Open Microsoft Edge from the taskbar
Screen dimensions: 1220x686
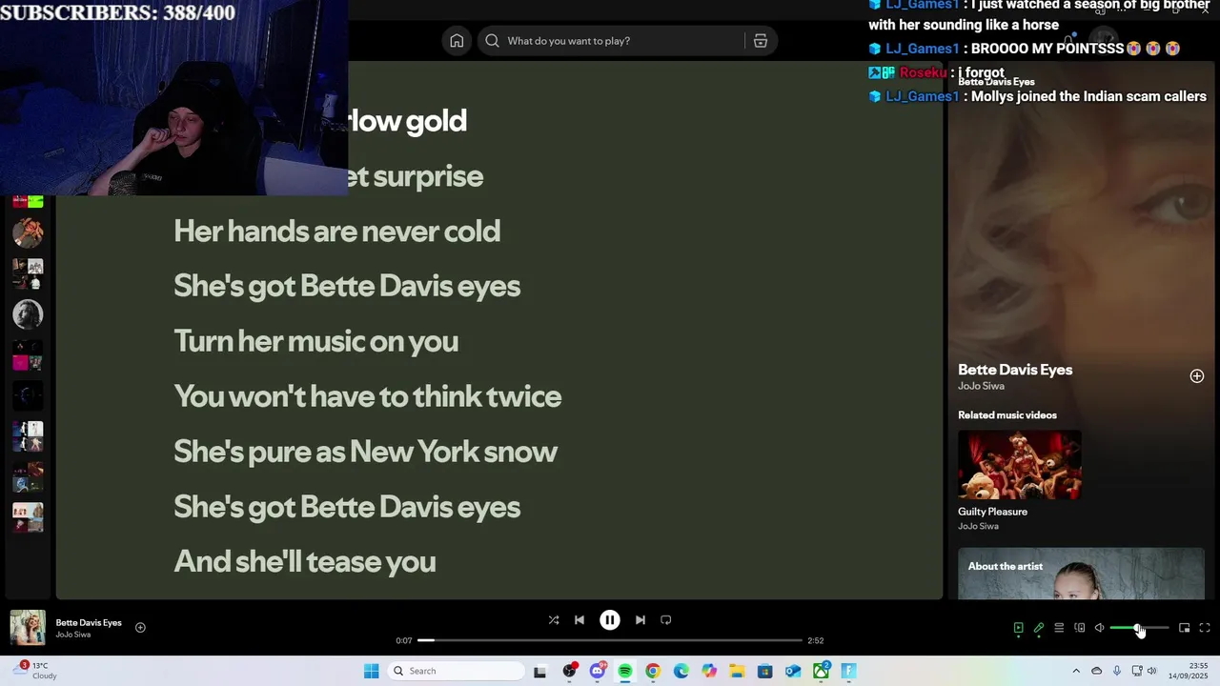click(681, 671)
